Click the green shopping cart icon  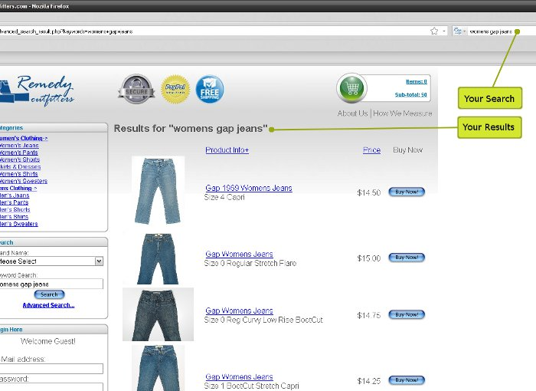351,88
